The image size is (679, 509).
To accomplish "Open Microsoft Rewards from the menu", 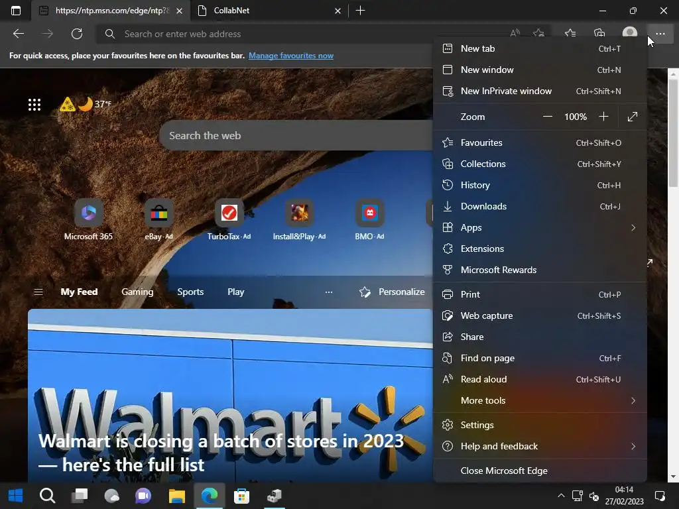I will (x=540, y=270).
